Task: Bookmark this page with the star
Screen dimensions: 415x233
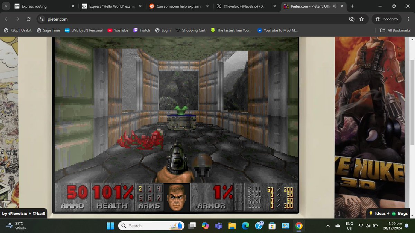Action: coord(361,19)
